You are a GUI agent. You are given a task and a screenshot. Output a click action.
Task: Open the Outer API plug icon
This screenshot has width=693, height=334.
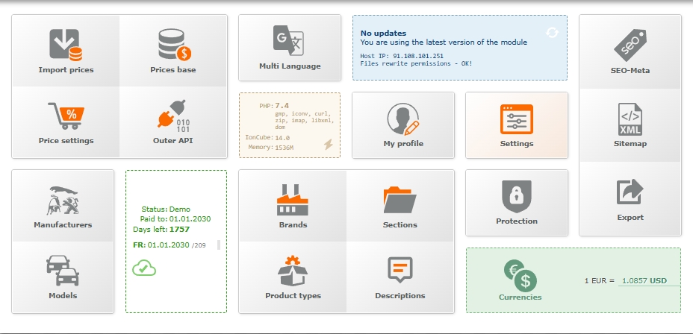pos(173,116)
